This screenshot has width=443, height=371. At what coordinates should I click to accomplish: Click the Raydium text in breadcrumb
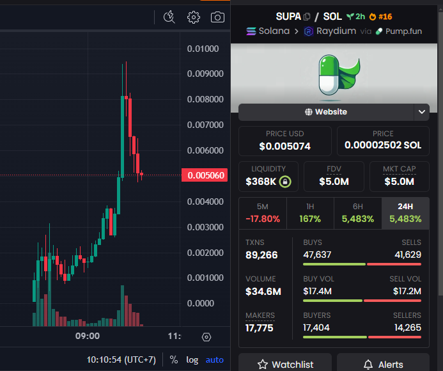pyautogui.click(x=336, y=31)
